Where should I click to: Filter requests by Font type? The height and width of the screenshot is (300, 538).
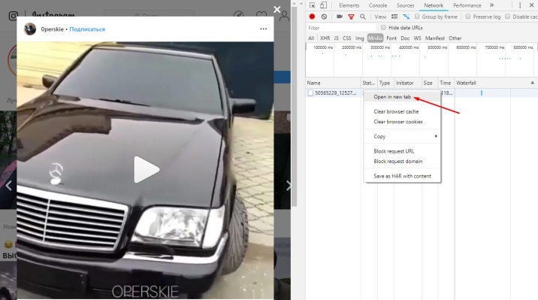tap(391, 38)
